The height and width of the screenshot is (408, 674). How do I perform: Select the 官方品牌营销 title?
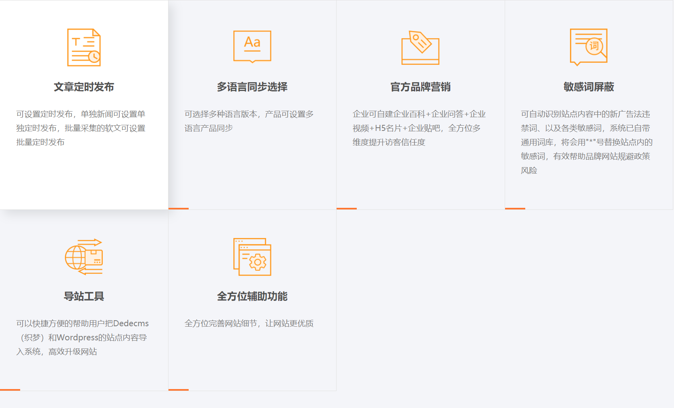click(x=420, y=87)
